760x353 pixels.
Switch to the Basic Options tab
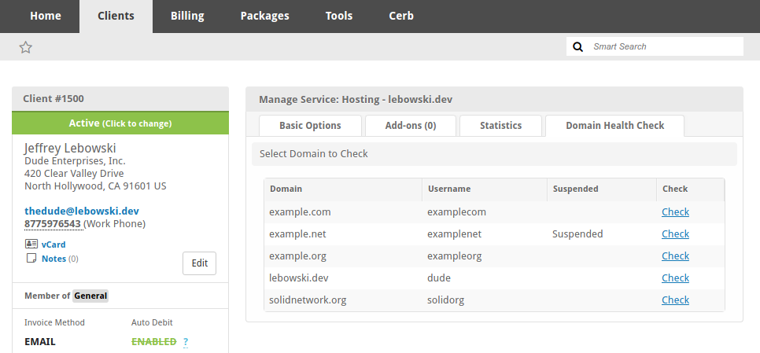click(x=310, y=126)
